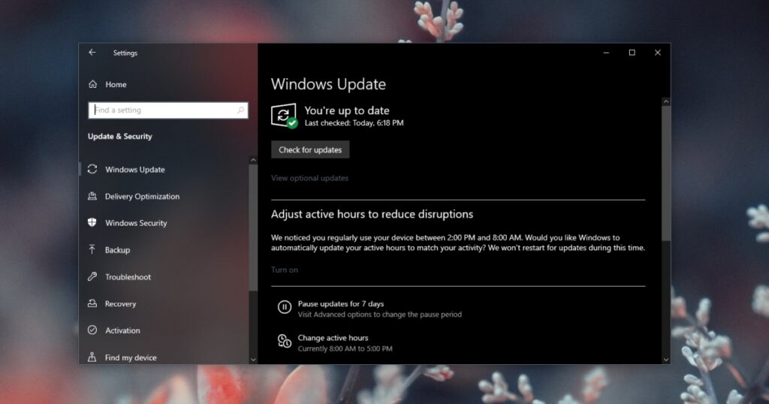
Task: Select Pause updates for 7 days
Action: click(340, 304)
